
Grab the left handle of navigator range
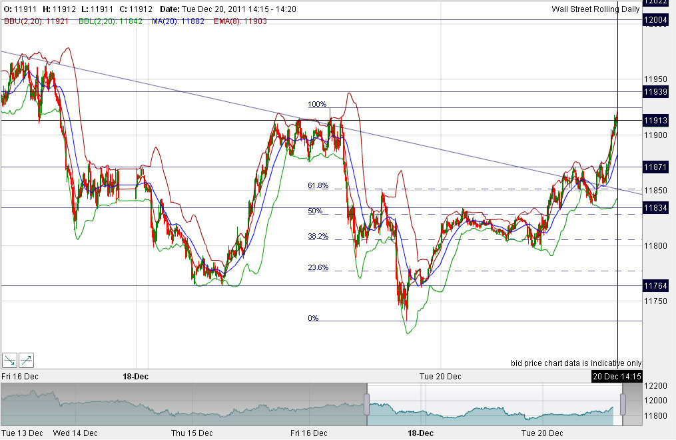pos(367,404)
